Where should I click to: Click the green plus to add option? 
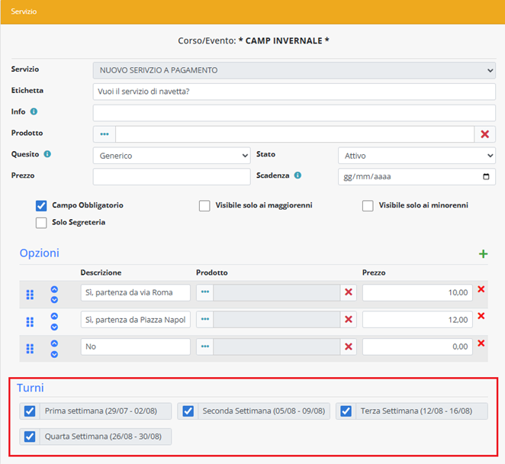pos(483,254)
